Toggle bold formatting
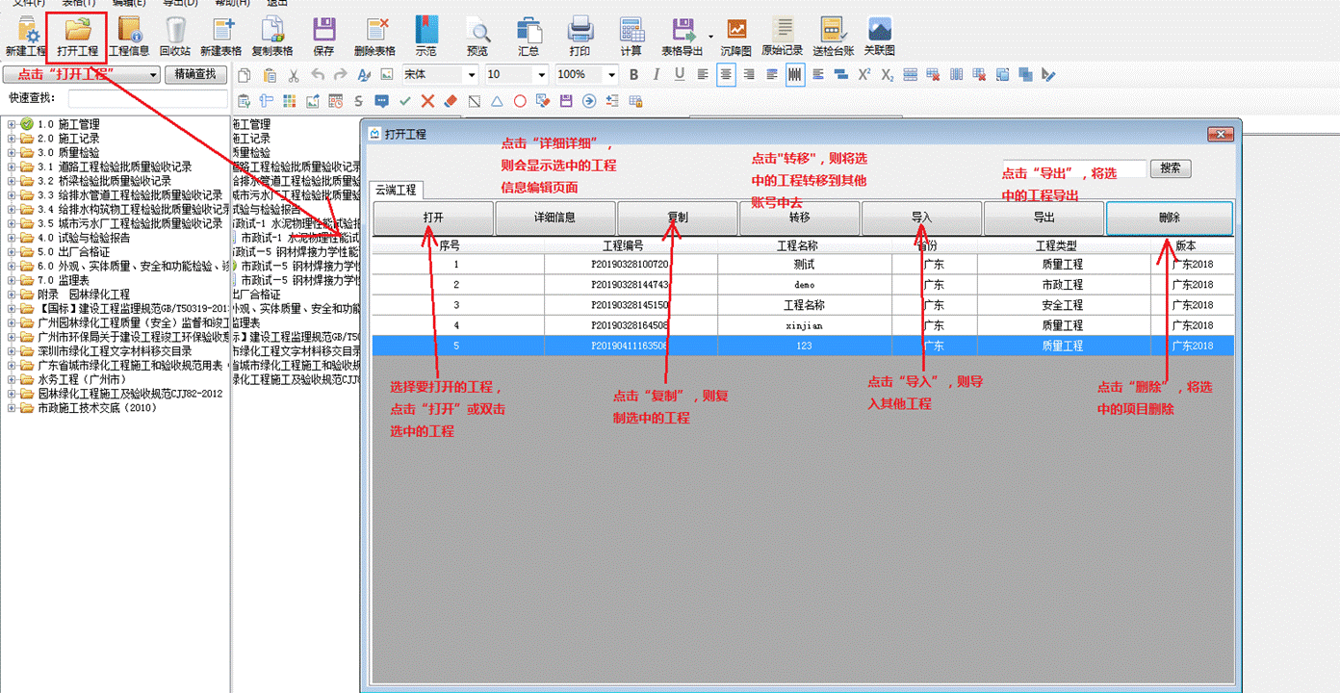 coord(633,74)
